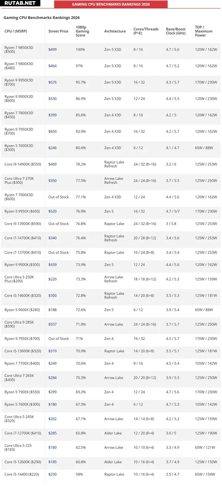Screen dimensions: 222x486
Task: Follow the $340 Core i7-14700K price link
Action: pos(52,238)
